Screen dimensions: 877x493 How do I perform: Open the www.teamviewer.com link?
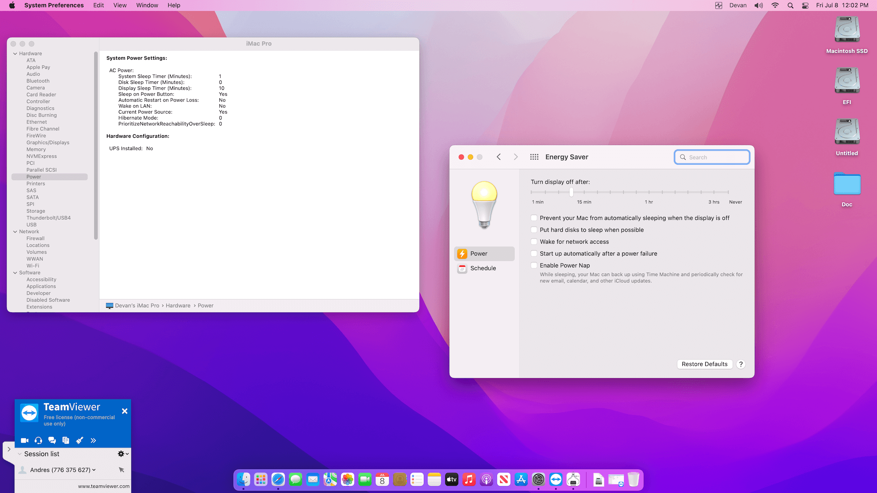[x=104, y=486]
